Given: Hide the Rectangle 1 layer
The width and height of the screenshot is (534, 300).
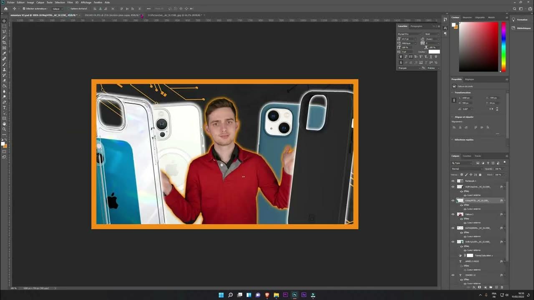Looking at the screenshot, I should point(453,181).
